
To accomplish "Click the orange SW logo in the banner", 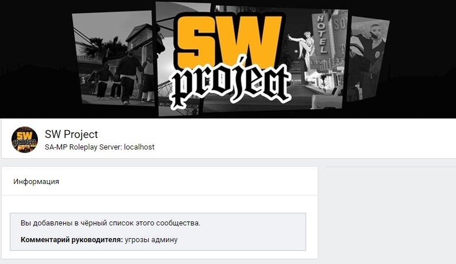I will 229,40.
